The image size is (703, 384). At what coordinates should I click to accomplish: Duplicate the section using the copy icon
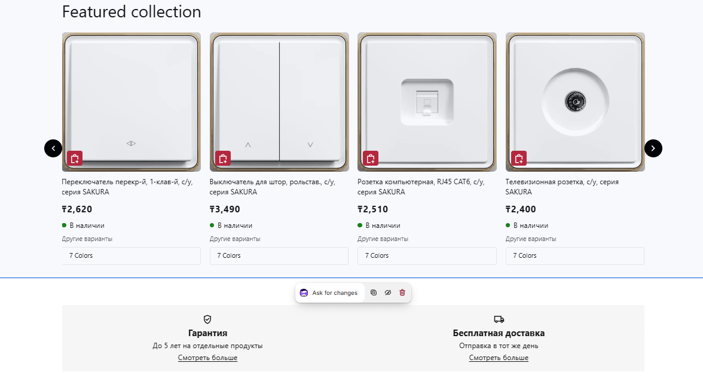374,292
